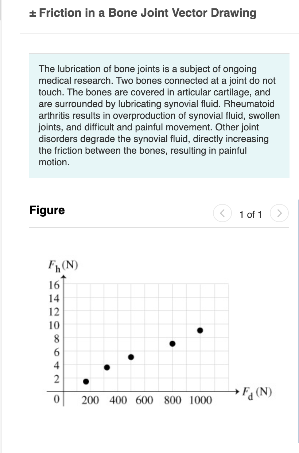Click the Fh(N) vertical axis label
299x453 pixels.
point(63,265)
